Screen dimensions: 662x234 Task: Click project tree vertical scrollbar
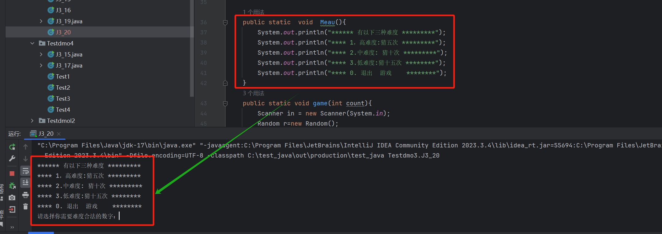click(192, 48)
